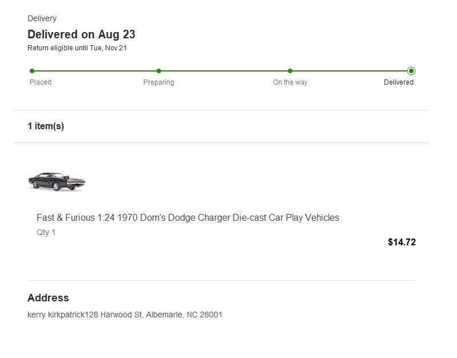Click the Placed step dot on tracker
Image resolution: width=457 pixels, height=358 pixels.
(32, 71)
